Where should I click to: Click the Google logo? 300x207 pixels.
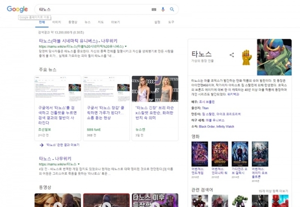(17, 9)
